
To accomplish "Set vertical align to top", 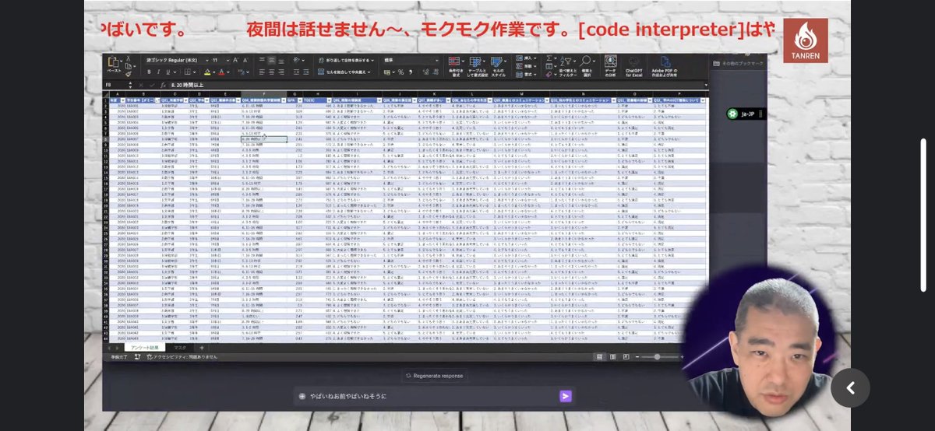I will point(262,60).
